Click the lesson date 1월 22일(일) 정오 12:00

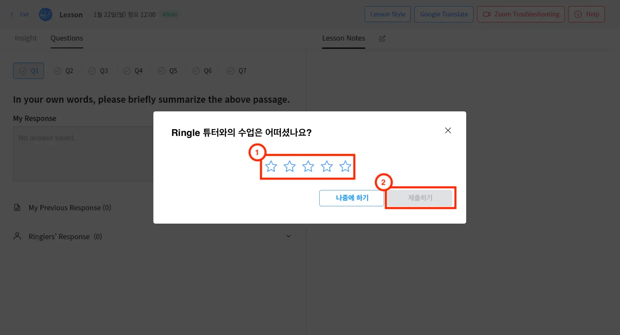click(124, 15)
